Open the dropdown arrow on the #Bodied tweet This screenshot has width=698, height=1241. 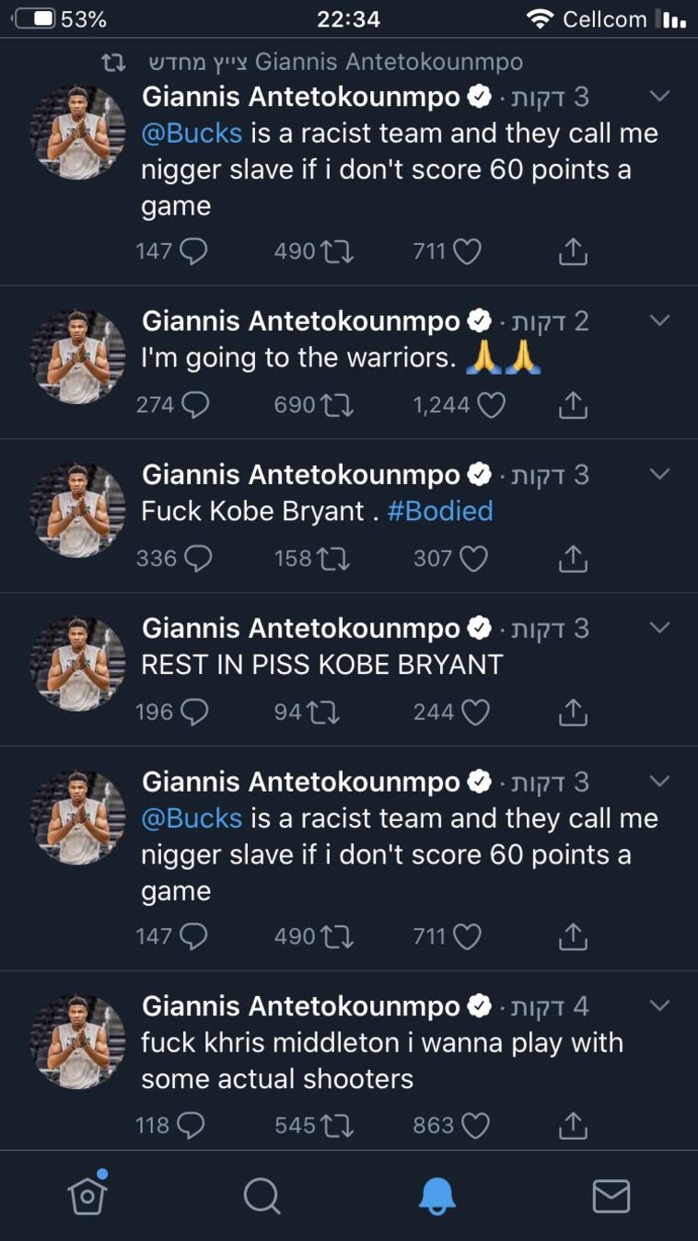[x=659, y=474]
